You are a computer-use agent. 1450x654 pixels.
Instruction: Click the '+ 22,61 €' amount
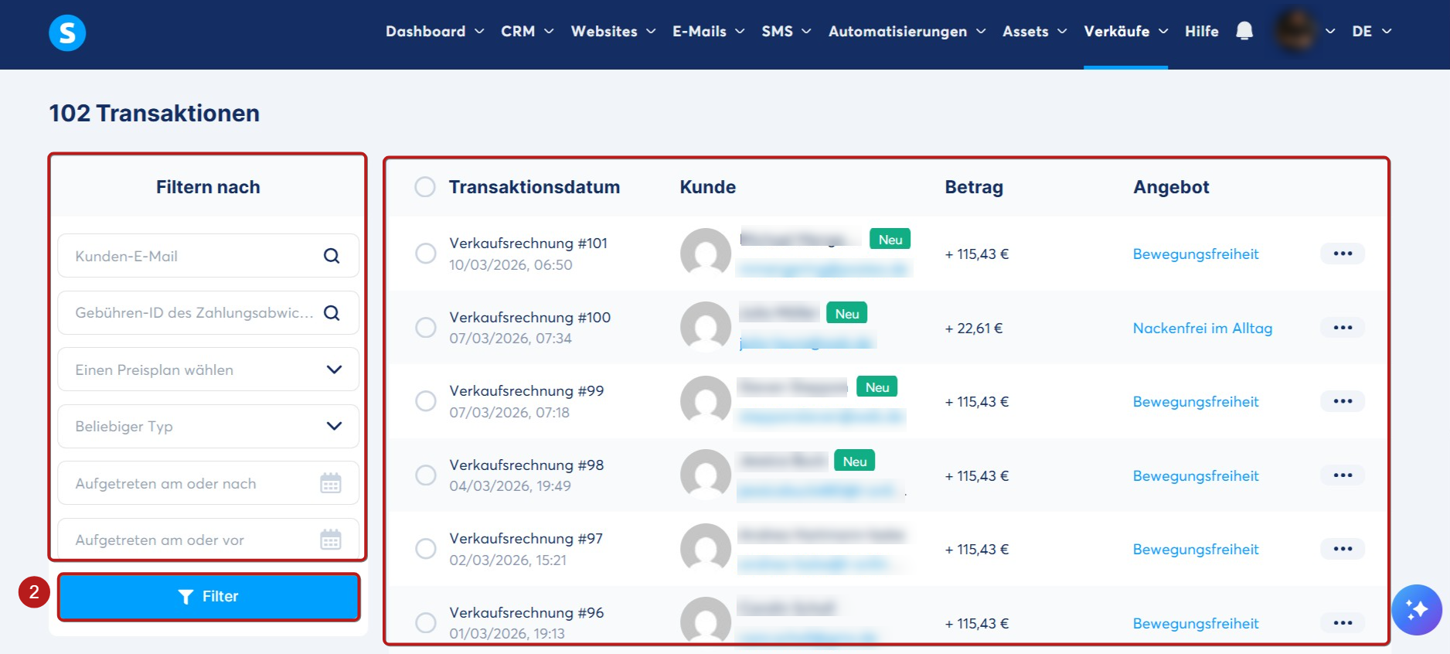pyautogui.click(x=973, y=328)
